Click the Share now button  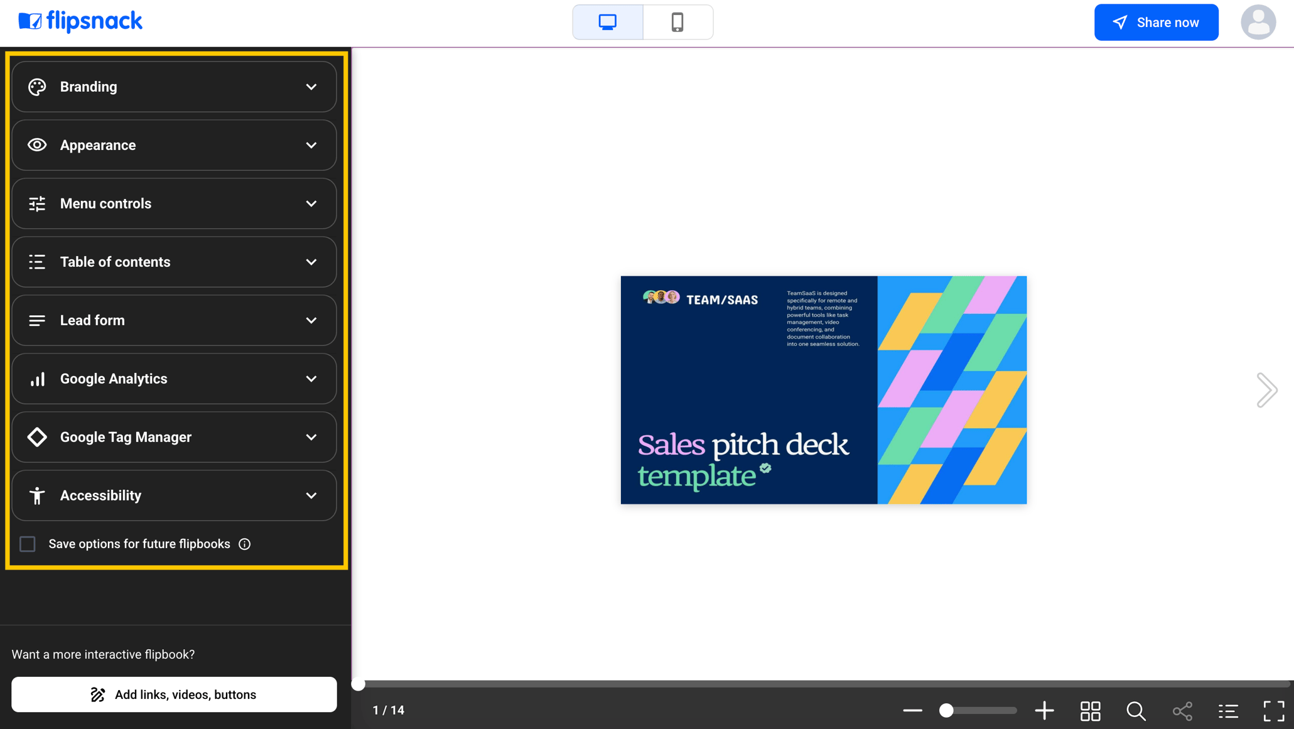[x=1156, y=22]
